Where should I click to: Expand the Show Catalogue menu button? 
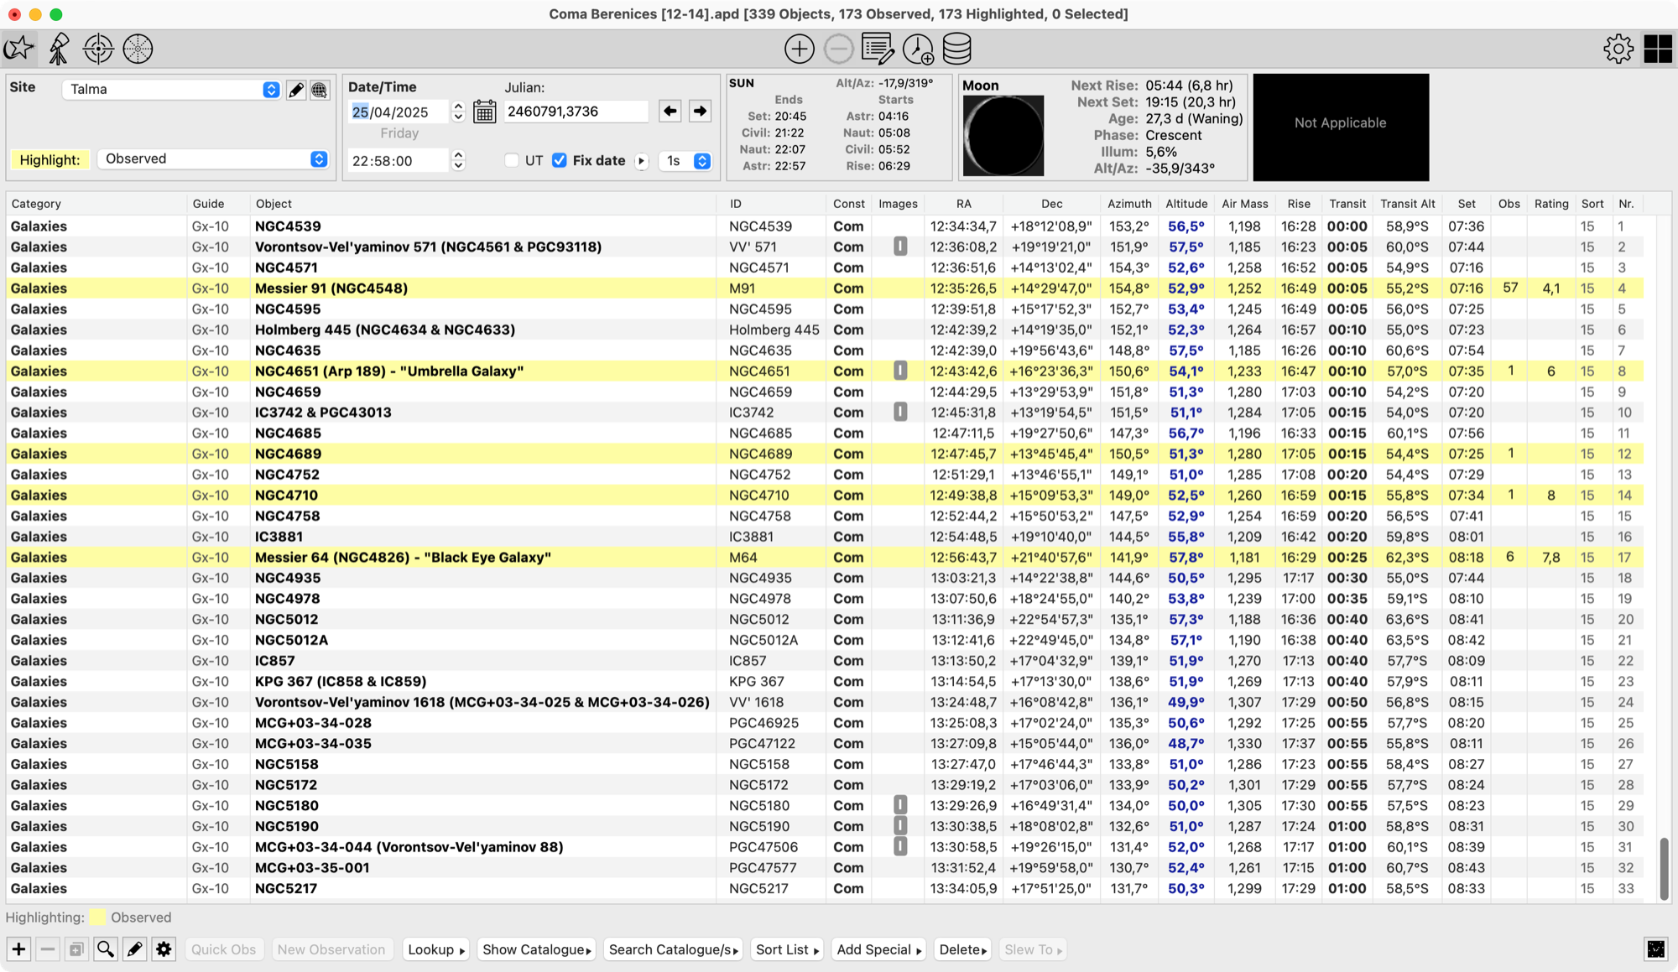(x=537, y=949)
